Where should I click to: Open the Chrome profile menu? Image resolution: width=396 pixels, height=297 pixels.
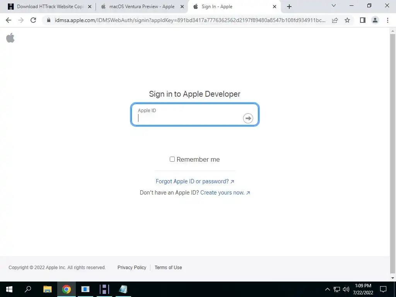pyautogui.click(x=375, y=20)
